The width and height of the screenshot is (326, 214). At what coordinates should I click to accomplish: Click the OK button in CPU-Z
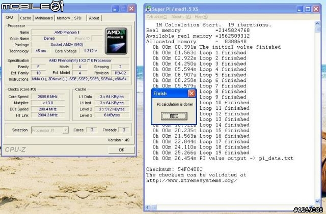coord(121,150)
